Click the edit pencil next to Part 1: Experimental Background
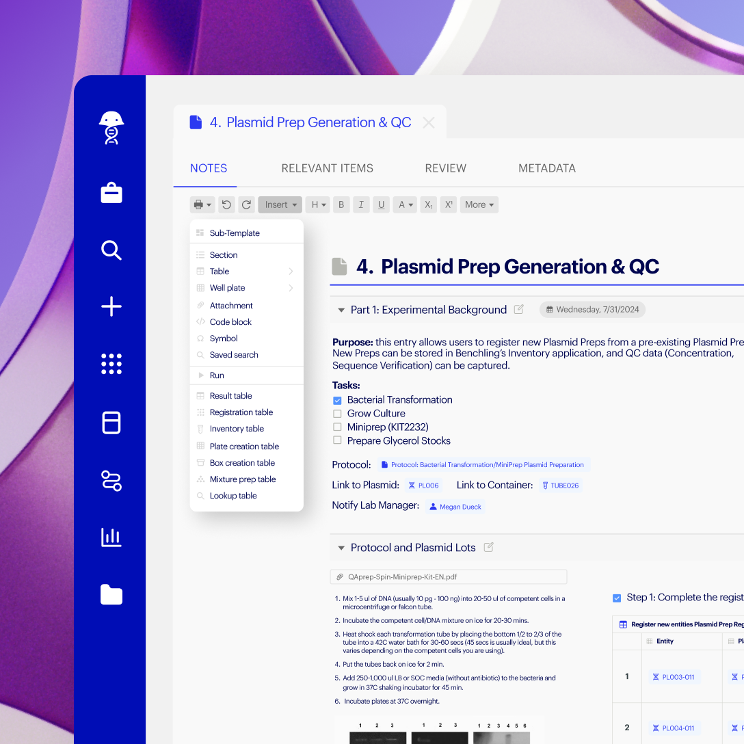744x744 pixels. tap(518, 309)
